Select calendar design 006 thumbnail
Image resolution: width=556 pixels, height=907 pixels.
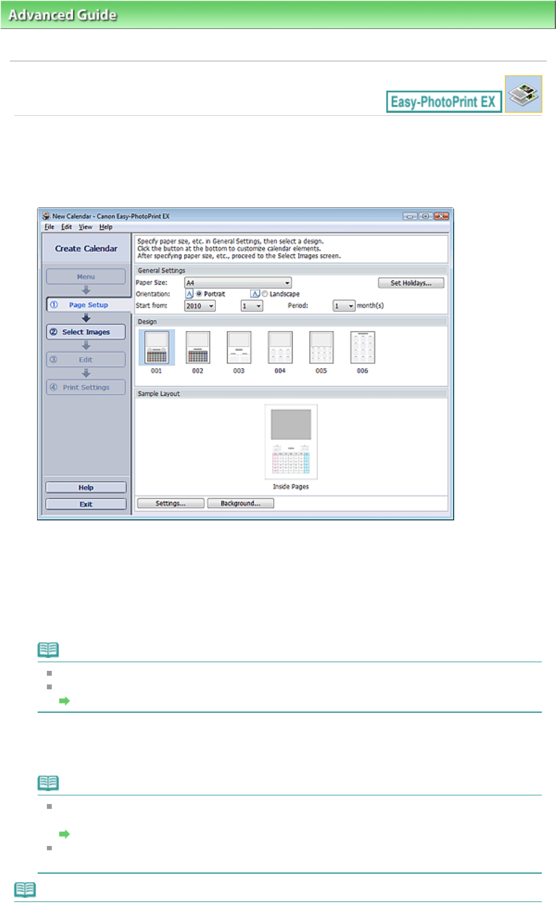coord(363,348)
